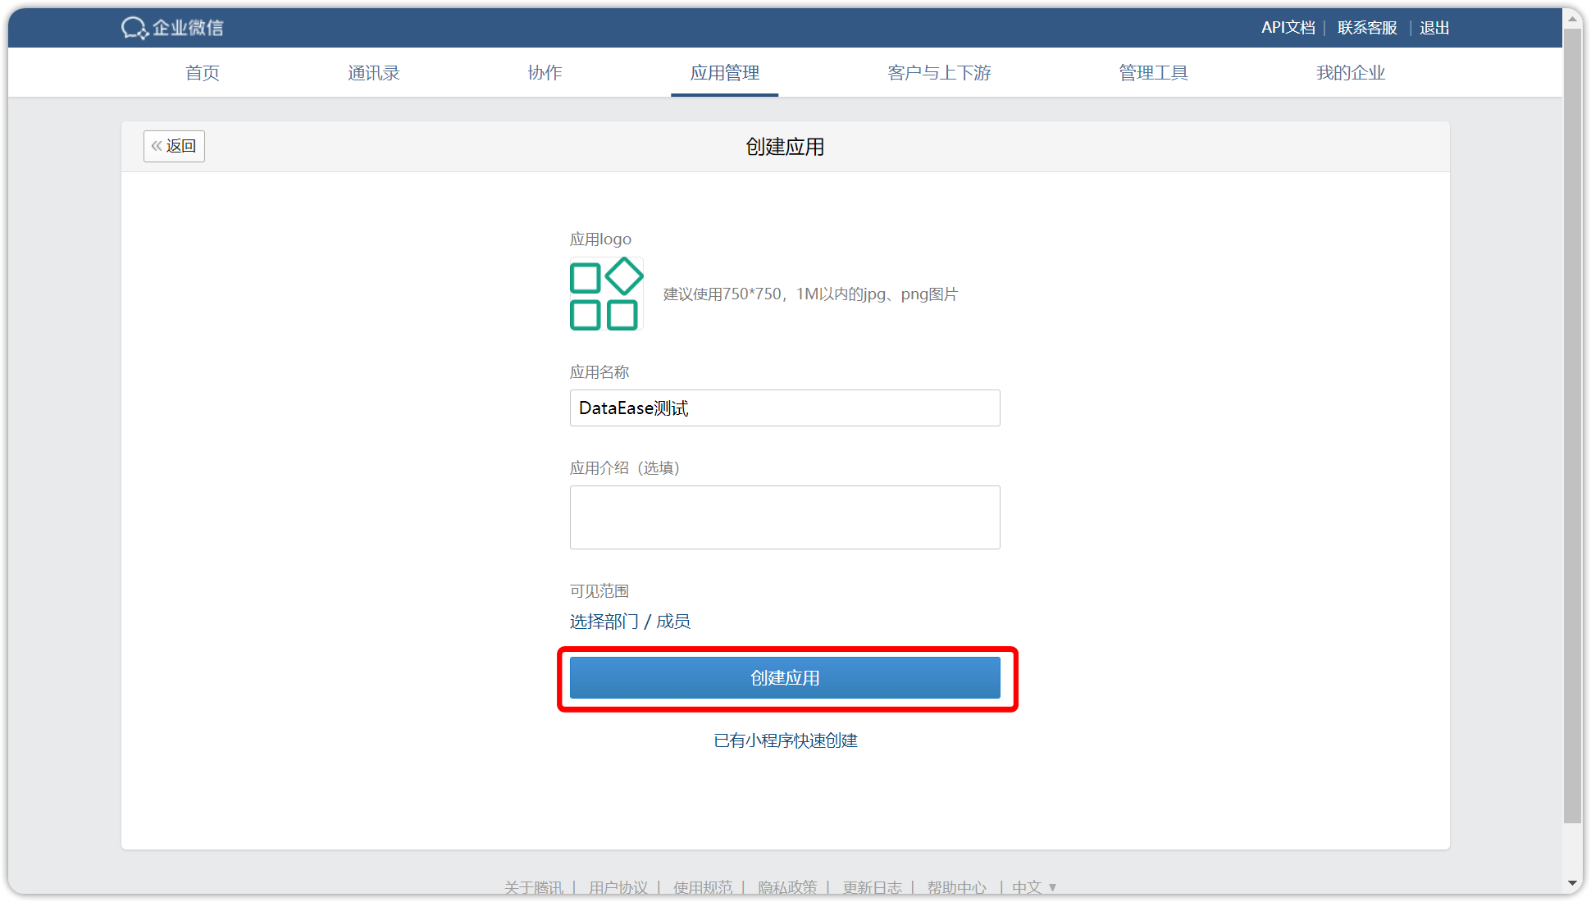1591x902 pixels.
Task: Click 选择部门／成员 dropdown
Action: [x=631, y=622]
